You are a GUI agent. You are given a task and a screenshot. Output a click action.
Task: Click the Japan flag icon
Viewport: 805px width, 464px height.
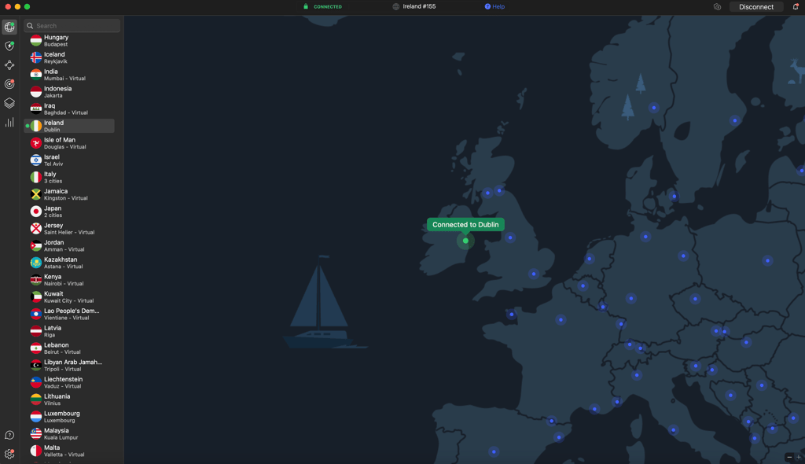tap(36, 212)
